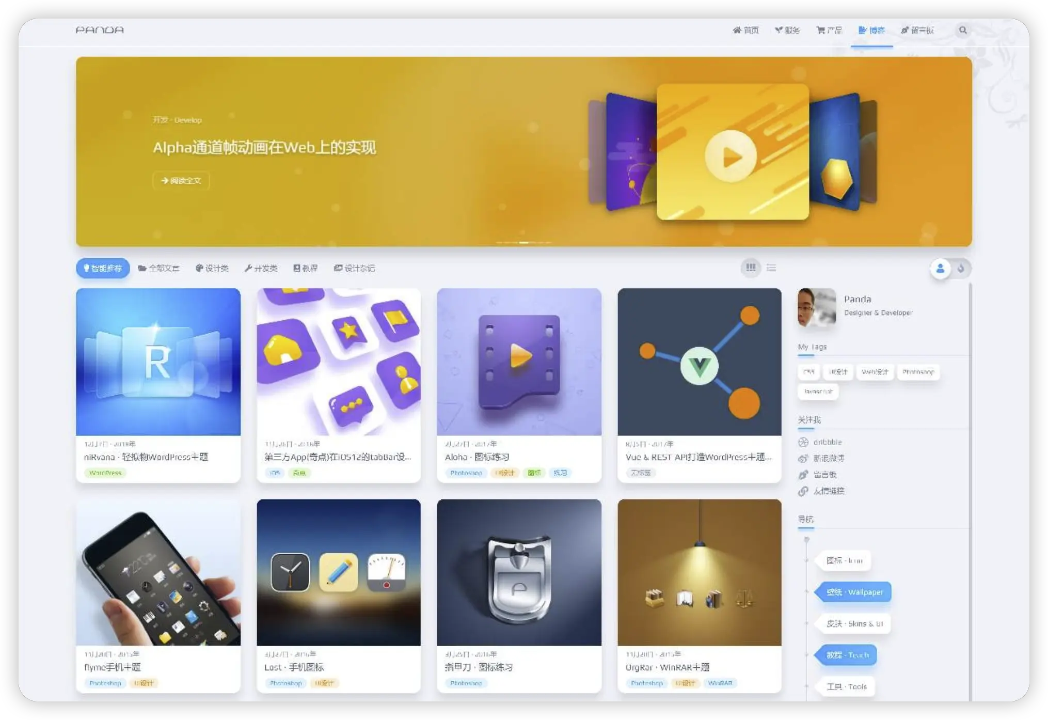
Task: Click the UI设计 tag on Flyme card
Action: point(144,683)
